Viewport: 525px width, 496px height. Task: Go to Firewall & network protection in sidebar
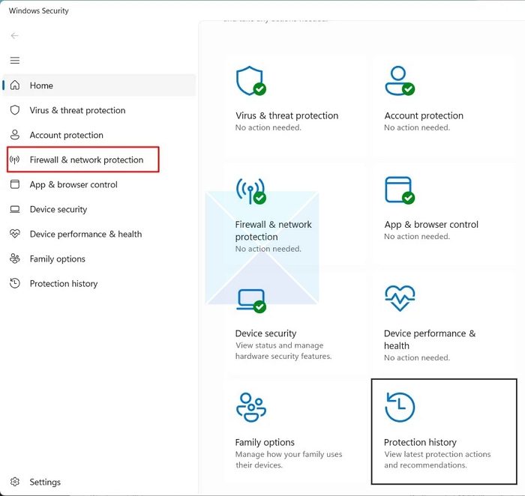86,160
